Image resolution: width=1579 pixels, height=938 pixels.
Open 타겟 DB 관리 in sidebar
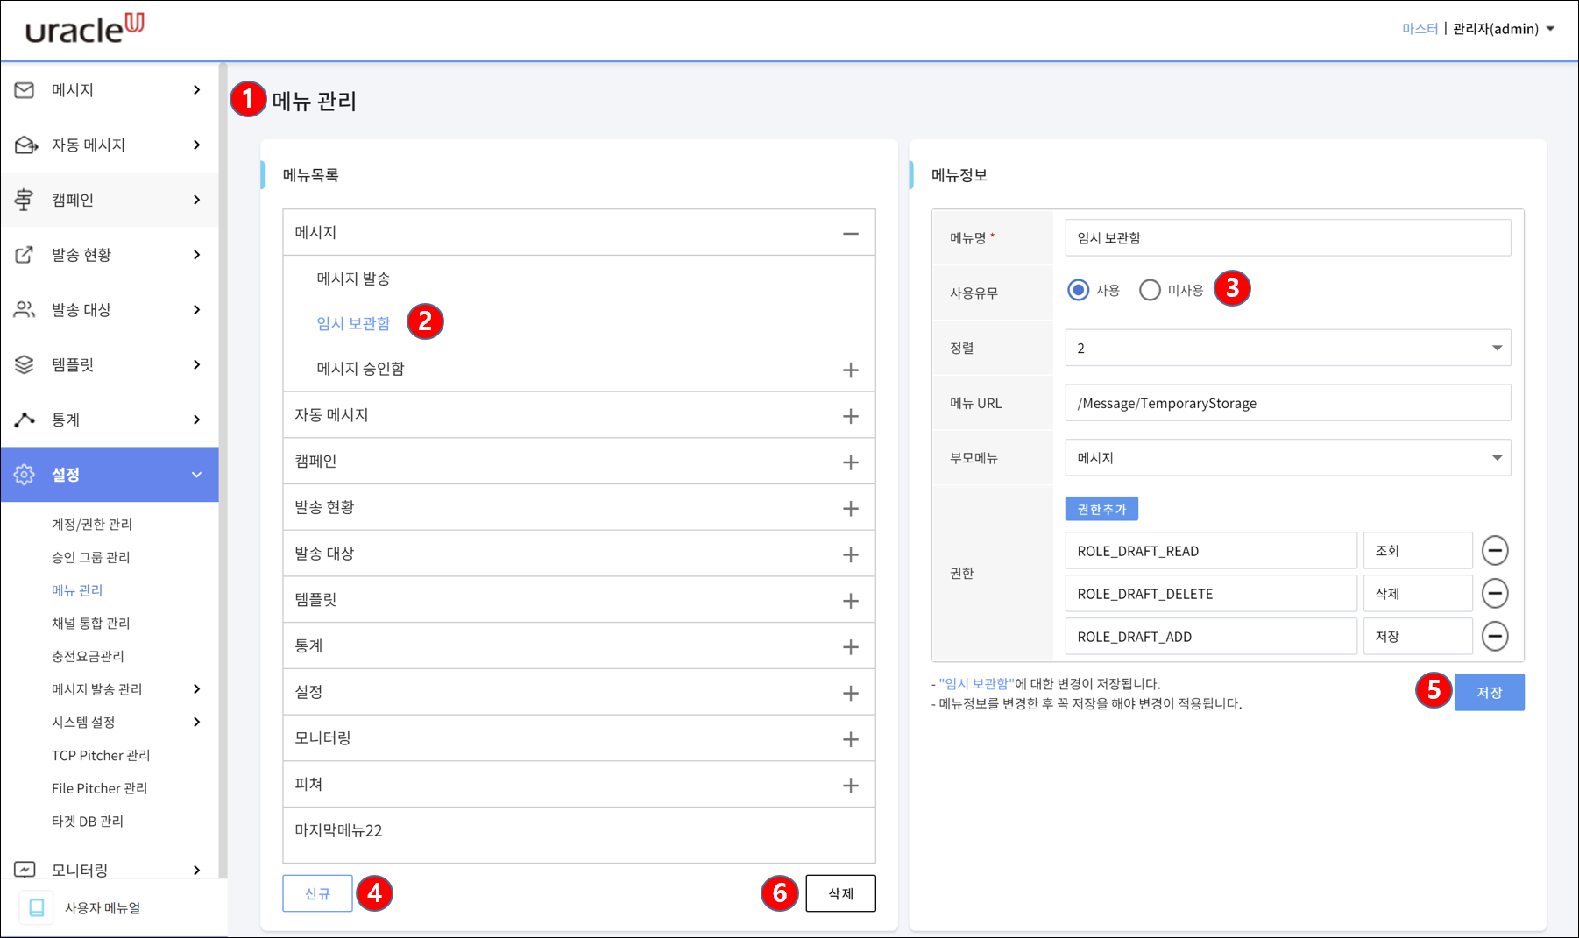tap(88, 821)
